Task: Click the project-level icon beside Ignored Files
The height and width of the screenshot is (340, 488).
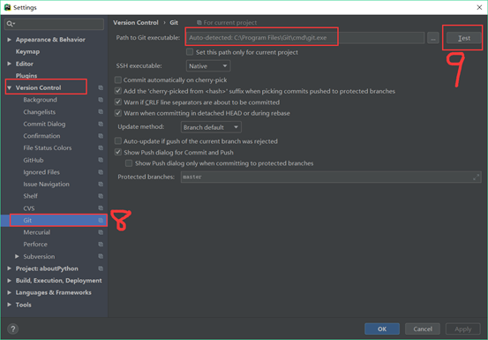Action: pos(101,172)
